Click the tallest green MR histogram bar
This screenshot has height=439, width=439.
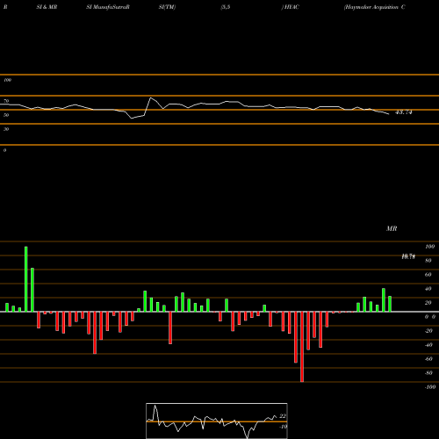(x=26, y=279)
